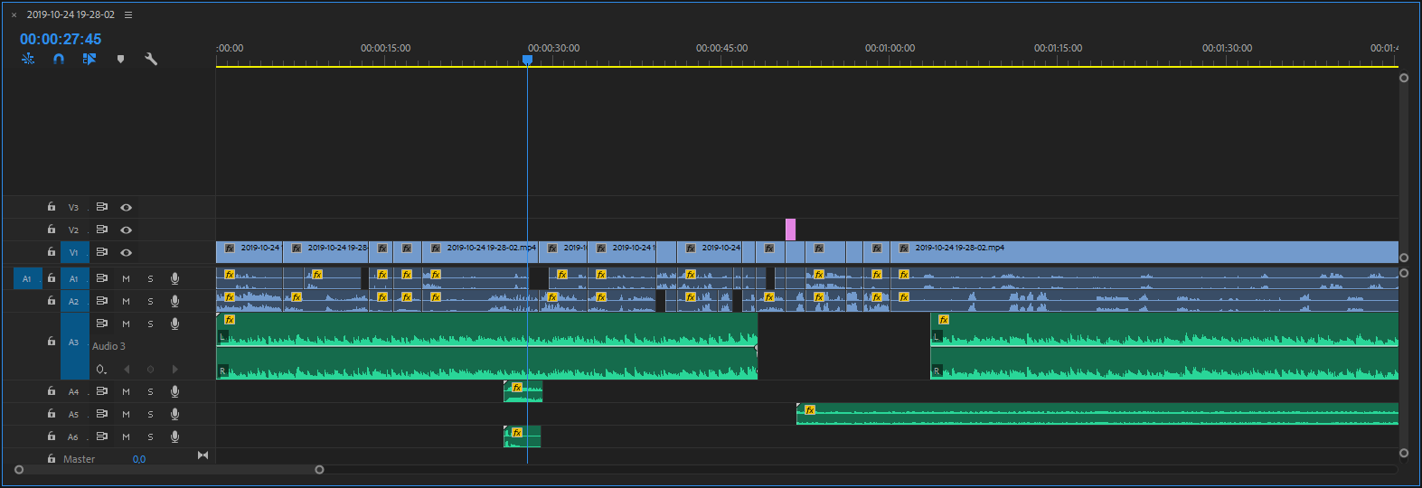Enable Linked Selection tool
Screen dimensions: 1422x488
(89, 59)
